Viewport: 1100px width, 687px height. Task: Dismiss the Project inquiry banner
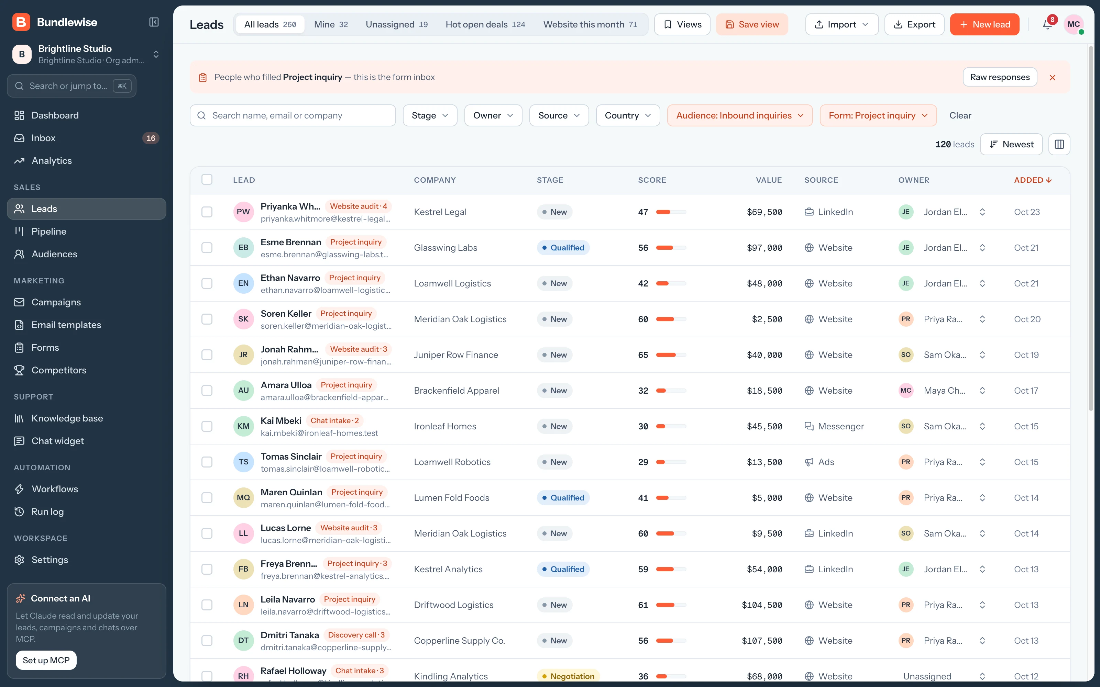click(x=1052, y=77)
